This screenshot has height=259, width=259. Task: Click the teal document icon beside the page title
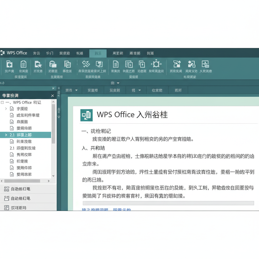pos(87,115)
